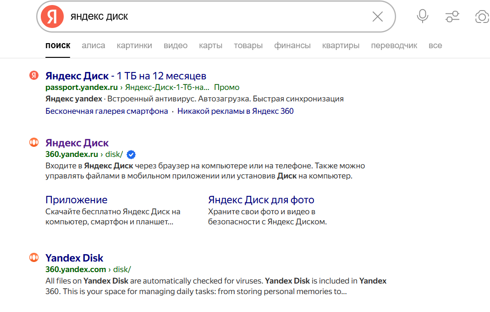Open the финансы tab

pyautogui.click(x=292, y=46)
